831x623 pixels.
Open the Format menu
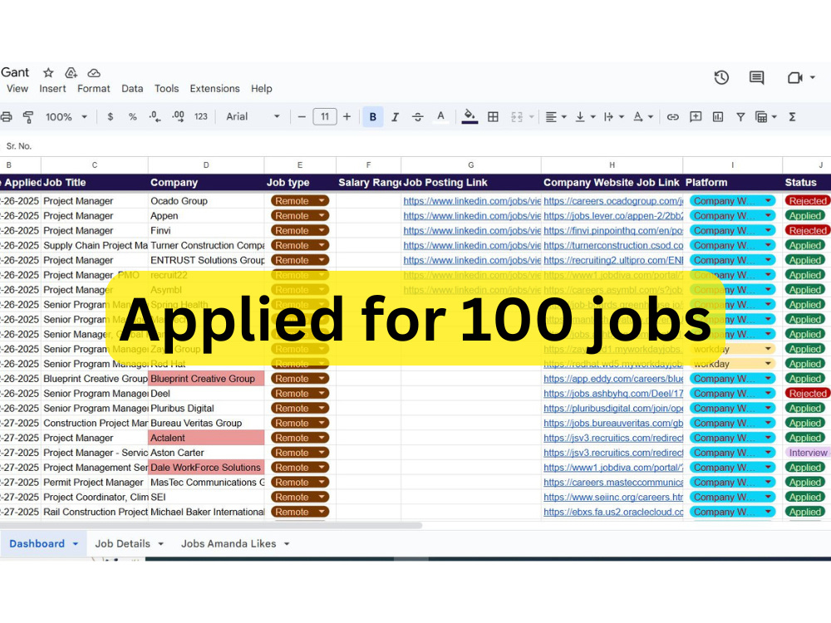point(94,89)
